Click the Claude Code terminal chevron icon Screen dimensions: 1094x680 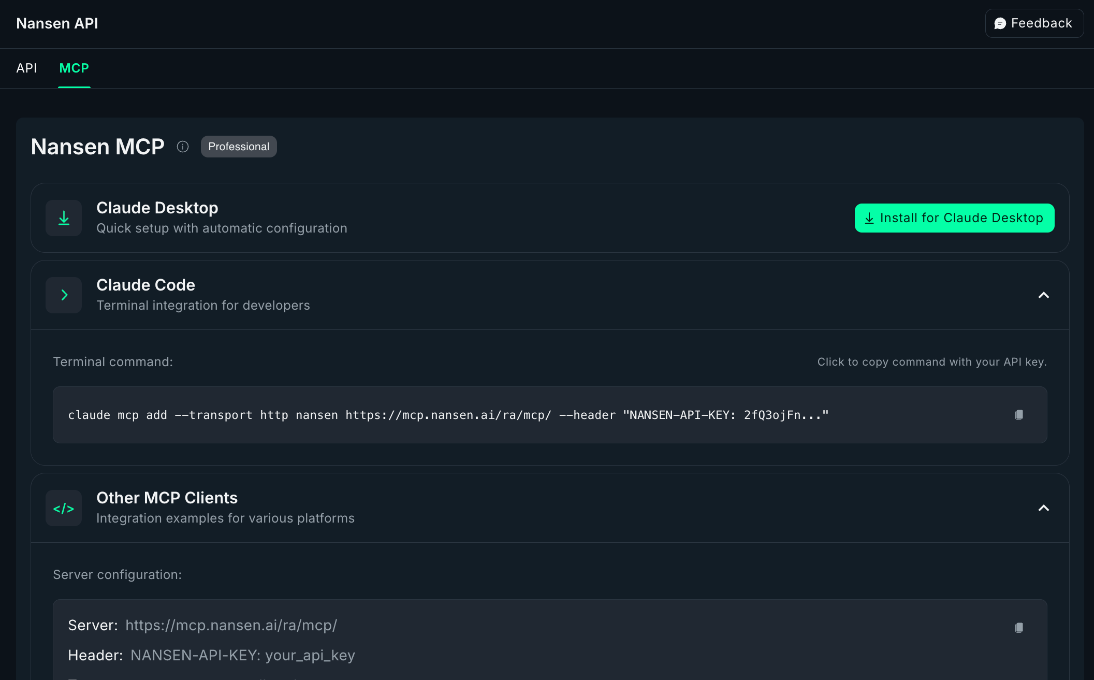point(64,295)
